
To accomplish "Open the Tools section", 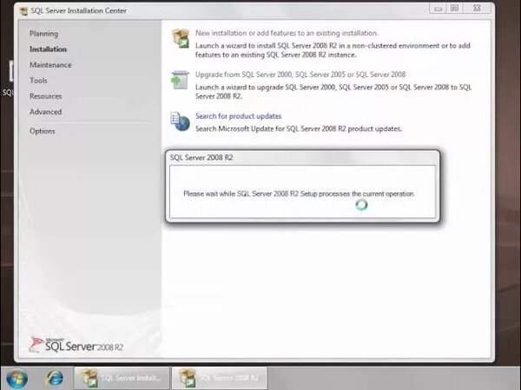I will (x=38, y=81).
